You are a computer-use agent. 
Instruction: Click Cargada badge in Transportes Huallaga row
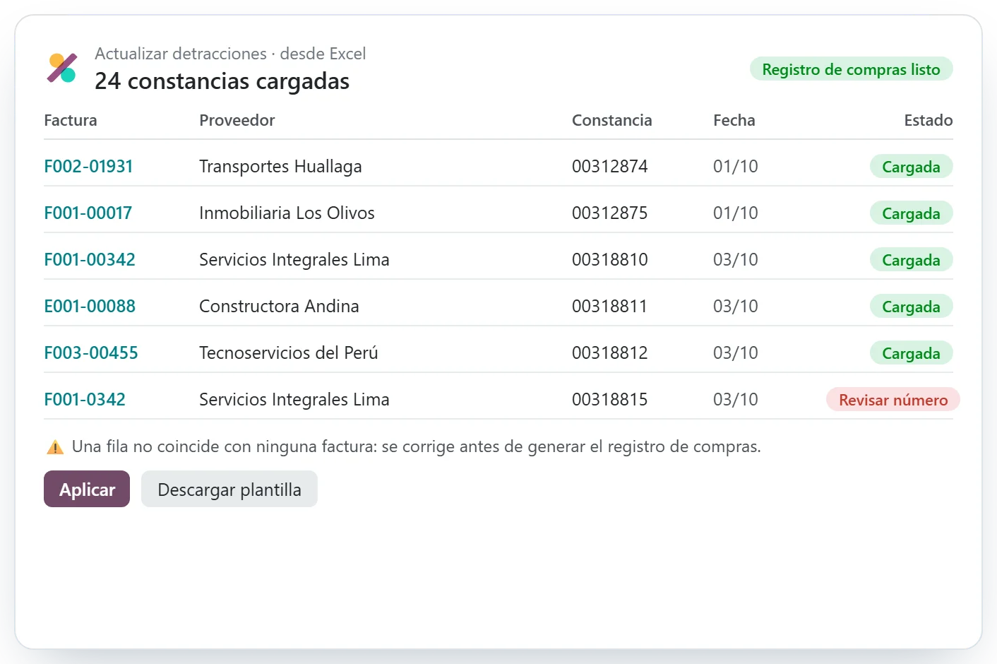pyautogui.click(x=911, y=167)
